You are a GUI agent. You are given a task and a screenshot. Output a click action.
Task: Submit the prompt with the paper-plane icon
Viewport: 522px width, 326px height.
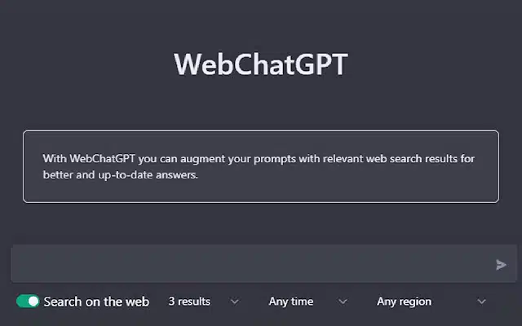pyautogui.click(x=501, y=265)
